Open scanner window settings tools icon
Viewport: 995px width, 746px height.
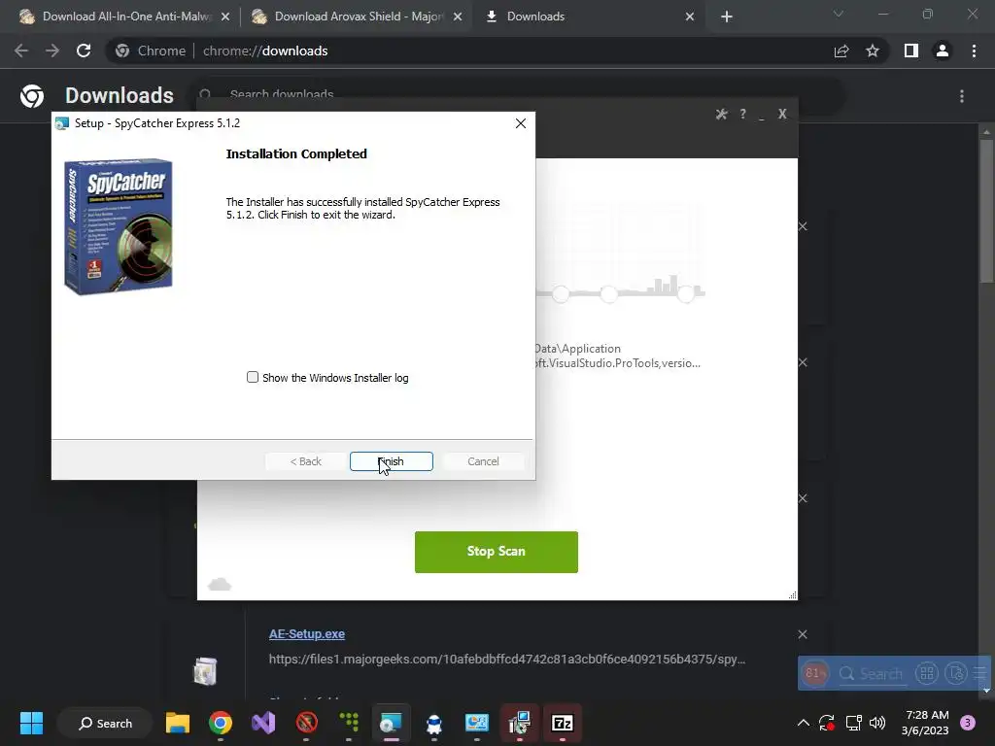click(x=722, y=115)
